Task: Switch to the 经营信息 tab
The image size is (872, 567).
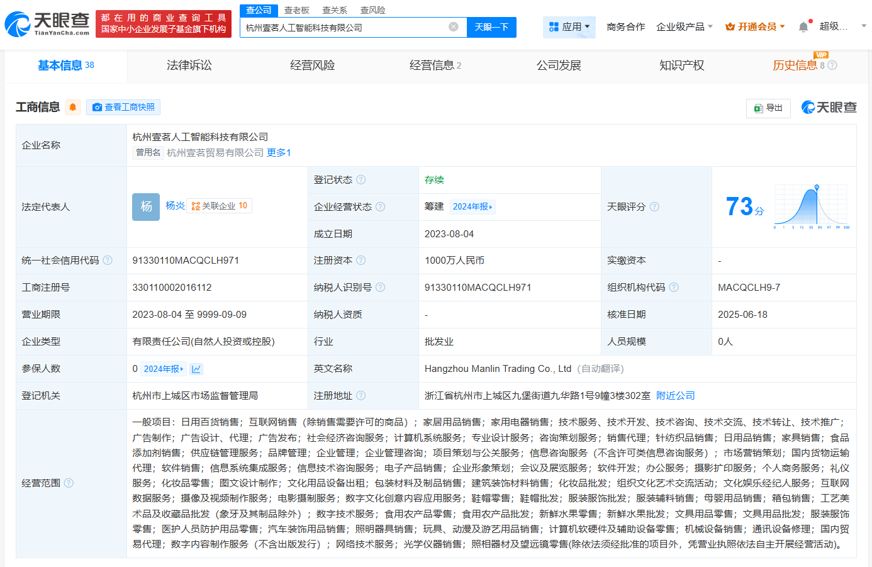Action: pyautogui.click(x=435, y=65)
